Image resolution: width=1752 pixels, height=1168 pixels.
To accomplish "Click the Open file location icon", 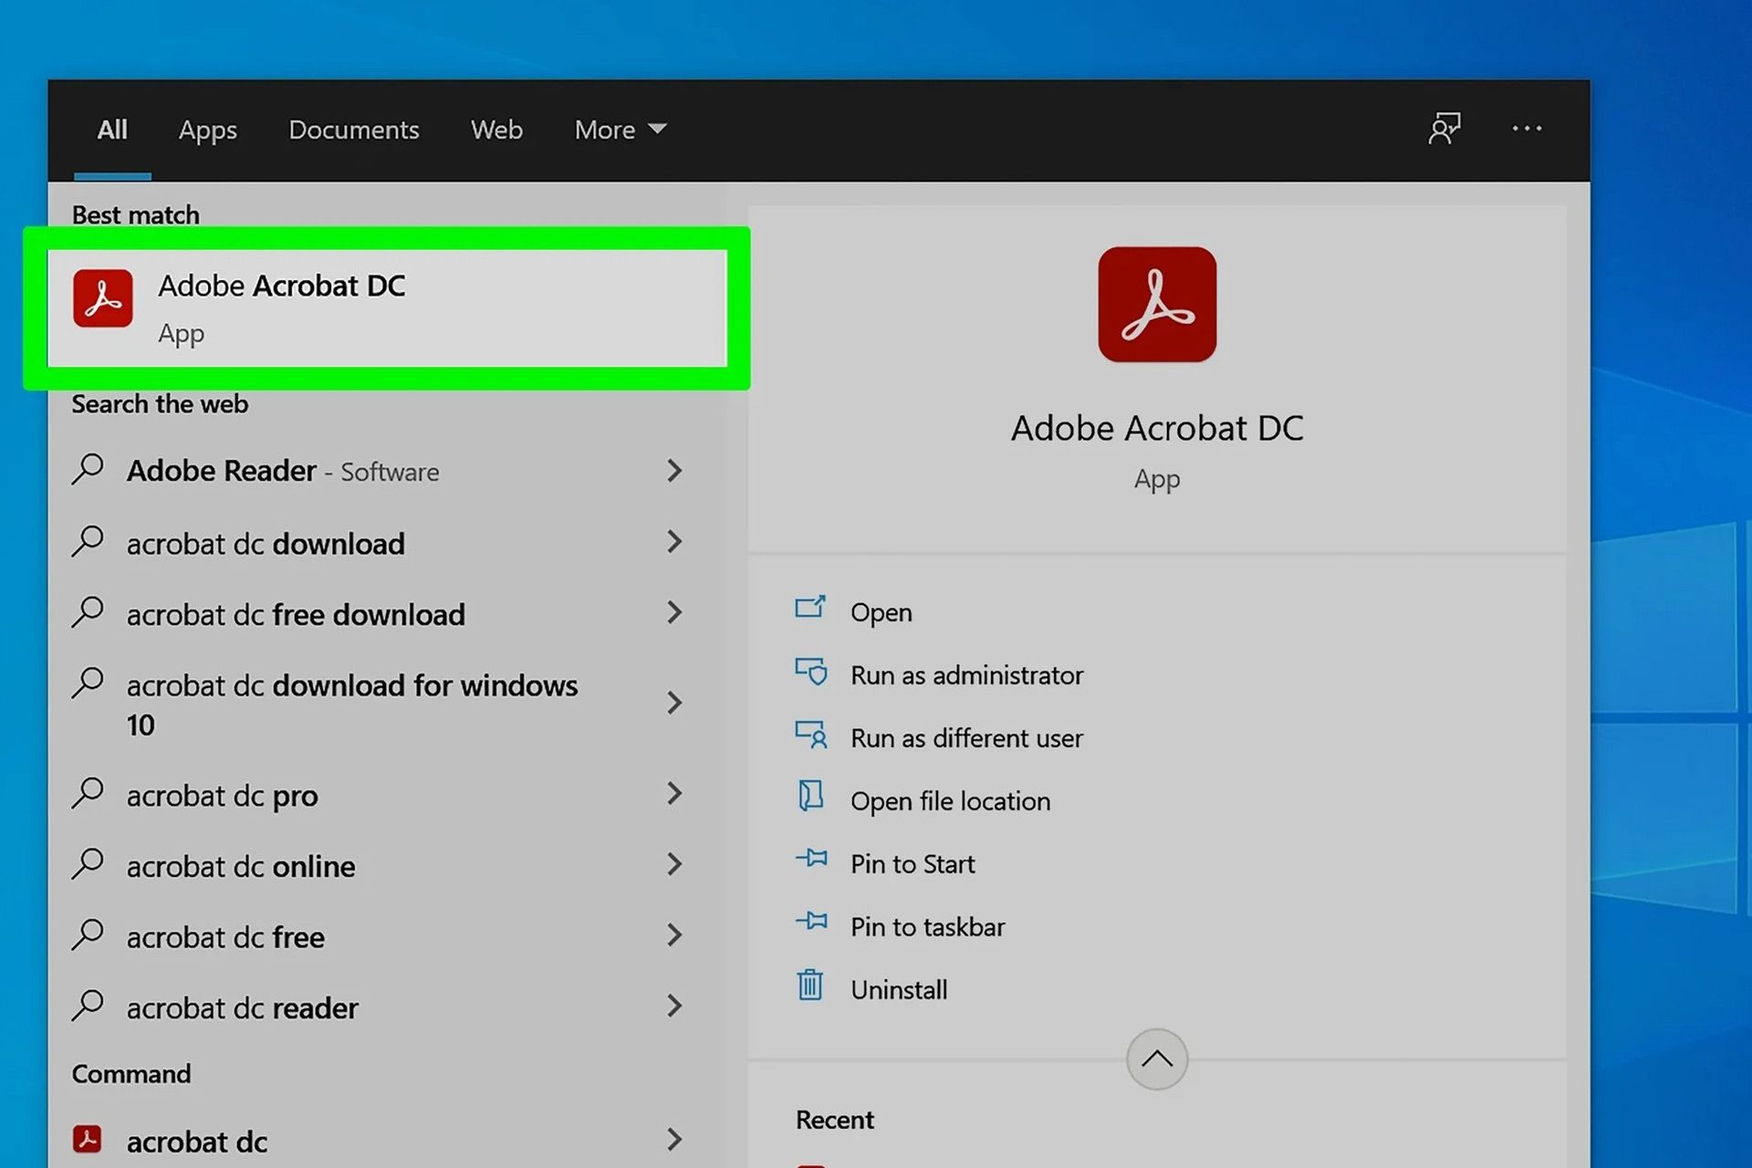I will 810,797.
